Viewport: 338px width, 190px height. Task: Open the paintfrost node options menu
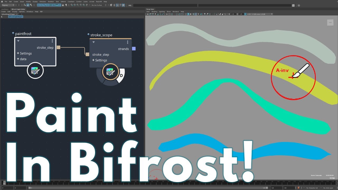52,41
